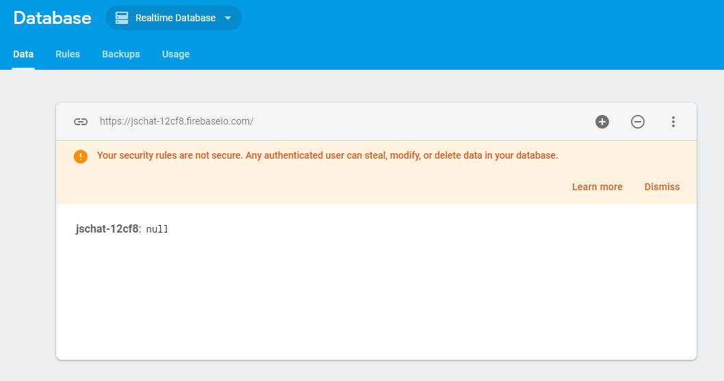Go to the Backups tab

[x=121, y=54]
